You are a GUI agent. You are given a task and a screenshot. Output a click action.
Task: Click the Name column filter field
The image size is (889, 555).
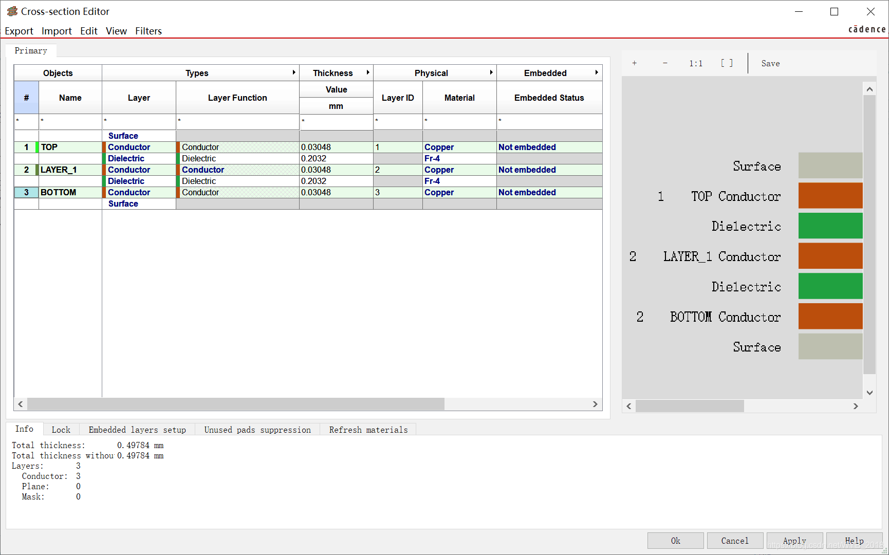[x=70, y=122]
